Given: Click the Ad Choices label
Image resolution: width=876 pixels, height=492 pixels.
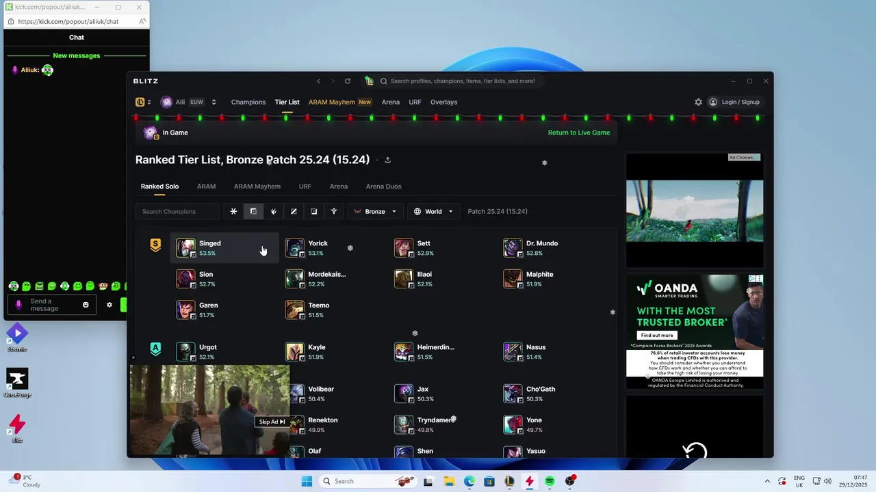Looking at the screenshot, I should point(744,157).
